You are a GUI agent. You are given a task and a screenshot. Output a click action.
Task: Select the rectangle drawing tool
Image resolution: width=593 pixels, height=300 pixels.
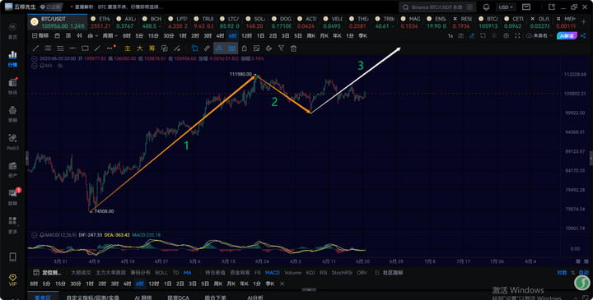point(85,48)
